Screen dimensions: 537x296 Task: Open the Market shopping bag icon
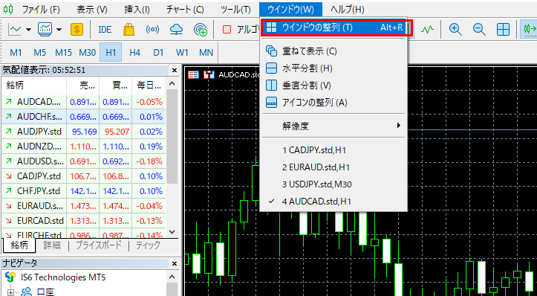pyautogui.click(x=128, y=30)
